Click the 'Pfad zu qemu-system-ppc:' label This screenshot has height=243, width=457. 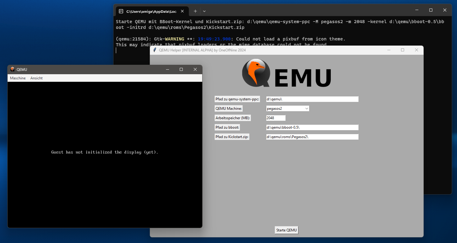(237, 99)
